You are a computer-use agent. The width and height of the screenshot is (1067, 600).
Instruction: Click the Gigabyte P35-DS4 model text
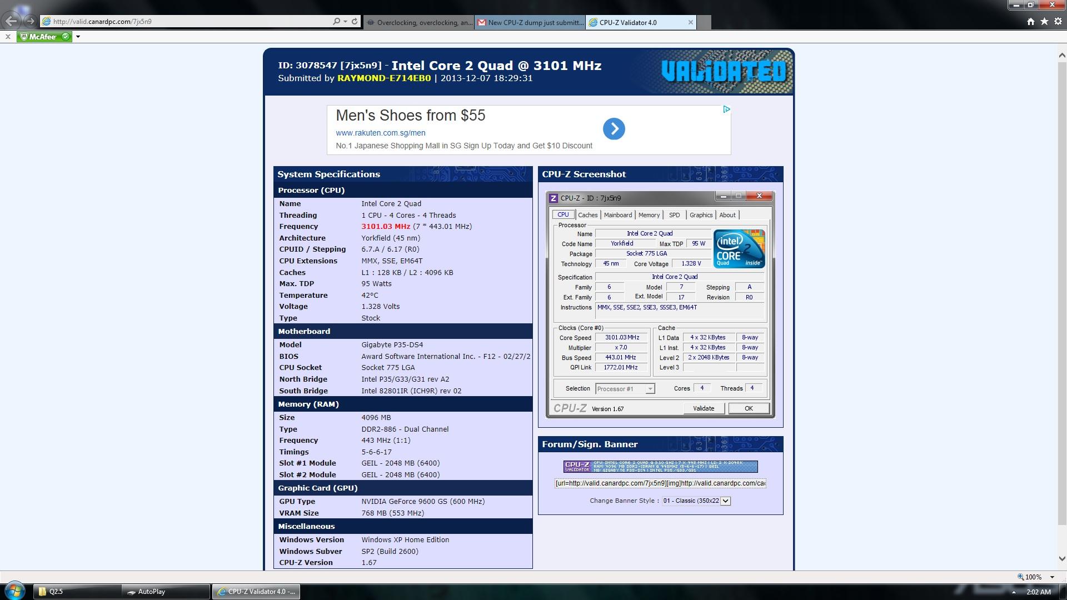click(x=392, y=345)
